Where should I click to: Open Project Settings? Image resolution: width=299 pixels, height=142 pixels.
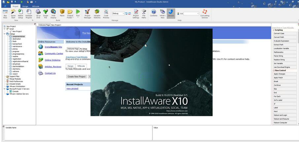136,14
